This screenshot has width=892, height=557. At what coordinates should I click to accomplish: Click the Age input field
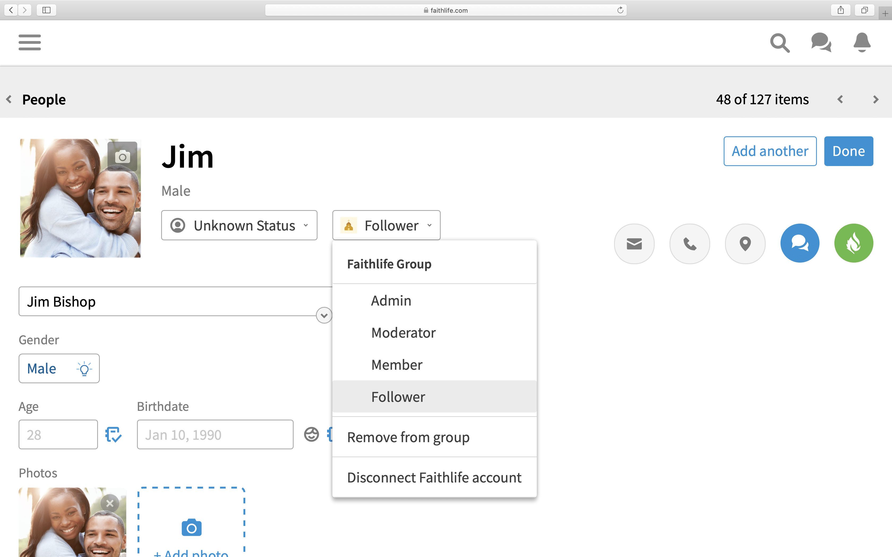pos(58,435)
